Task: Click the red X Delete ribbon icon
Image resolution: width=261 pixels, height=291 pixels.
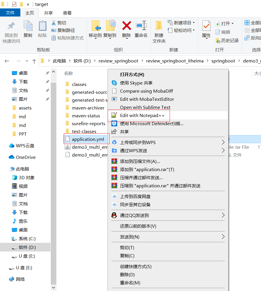Action: coord(126,26)
